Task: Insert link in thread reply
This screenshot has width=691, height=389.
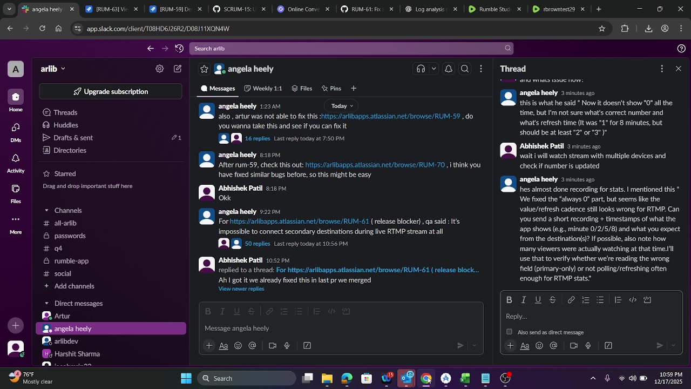Action: [571, 300]
